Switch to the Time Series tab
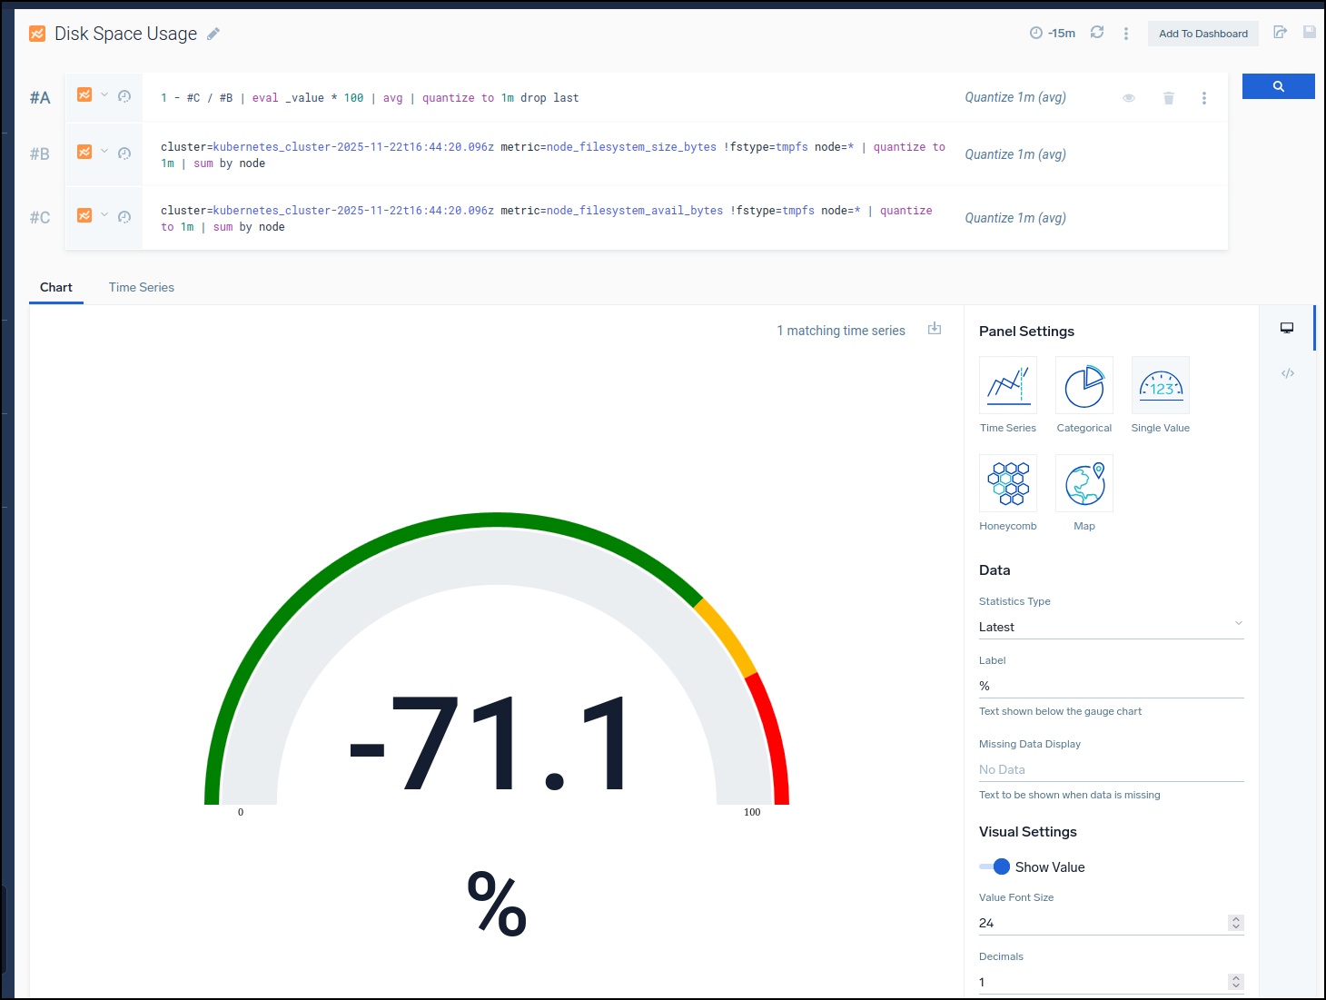The width and height of the screenshot is (1326, 1000). (x=142, y=287)
